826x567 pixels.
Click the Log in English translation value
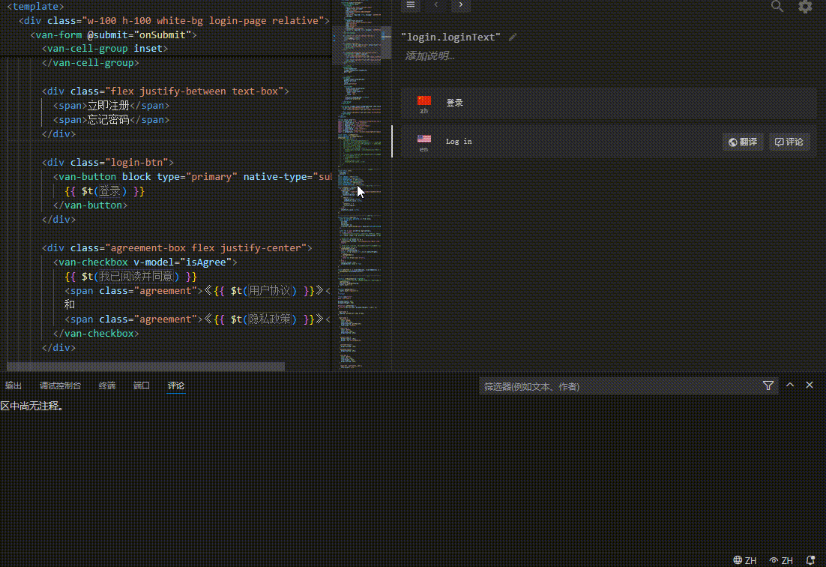tap(459, 141)
